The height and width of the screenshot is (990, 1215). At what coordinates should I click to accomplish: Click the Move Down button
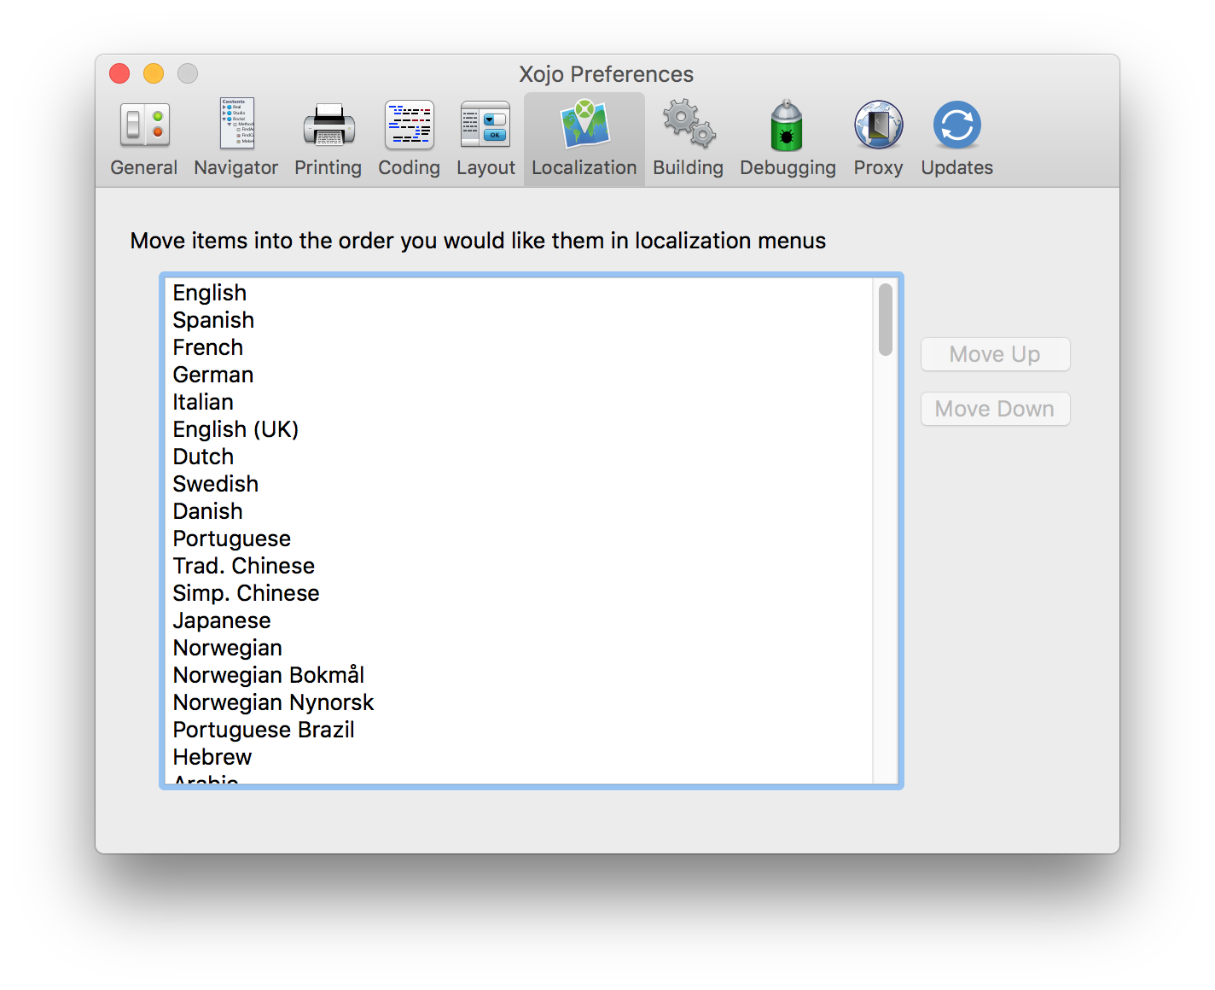996,409
